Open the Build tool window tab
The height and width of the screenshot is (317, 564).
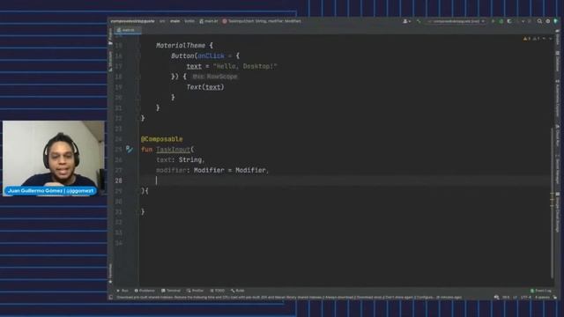click(238, 291)
